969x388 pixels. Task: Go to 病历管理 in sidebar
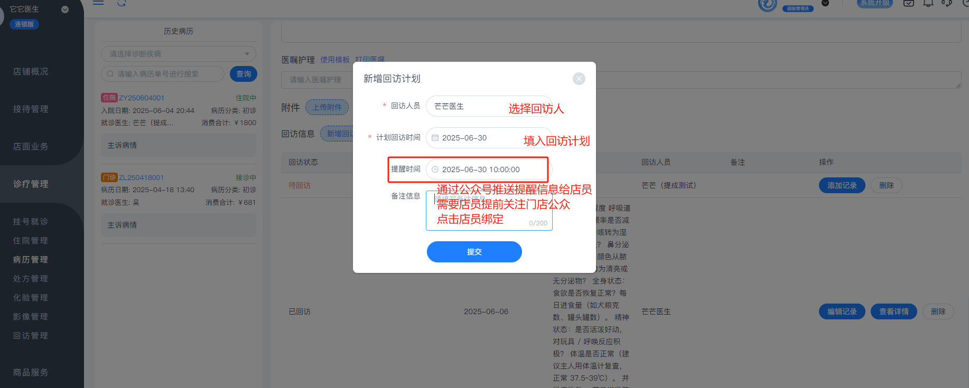coord(31,260)
